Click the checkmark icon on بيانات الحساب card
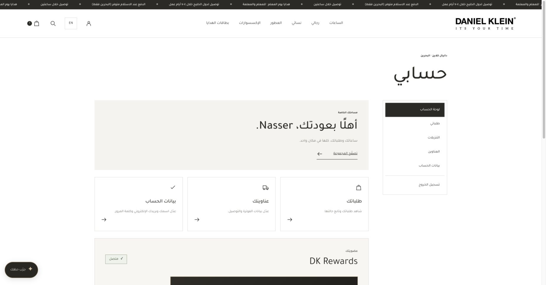 point(173,187)
